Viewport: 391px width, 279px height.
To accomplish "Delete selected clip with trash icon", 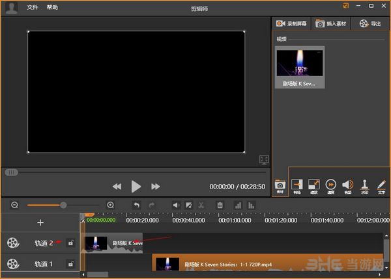I will (220, 206).
